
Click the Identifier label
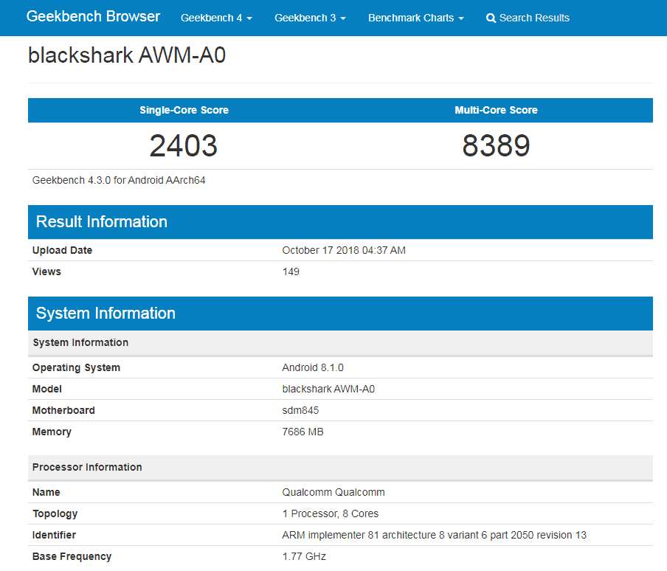54,535
